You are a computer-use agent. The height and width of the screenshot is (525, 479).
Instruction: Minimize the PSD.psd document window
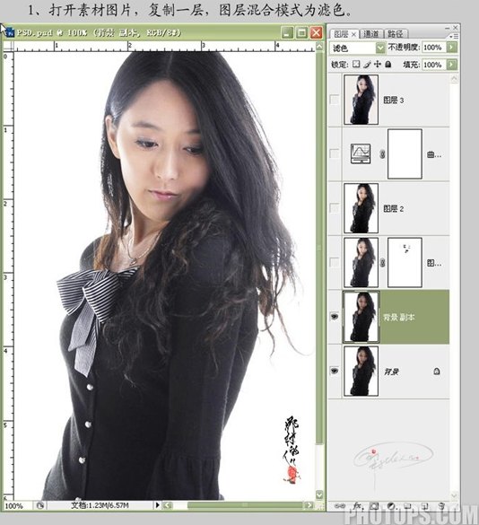[287, 32]
